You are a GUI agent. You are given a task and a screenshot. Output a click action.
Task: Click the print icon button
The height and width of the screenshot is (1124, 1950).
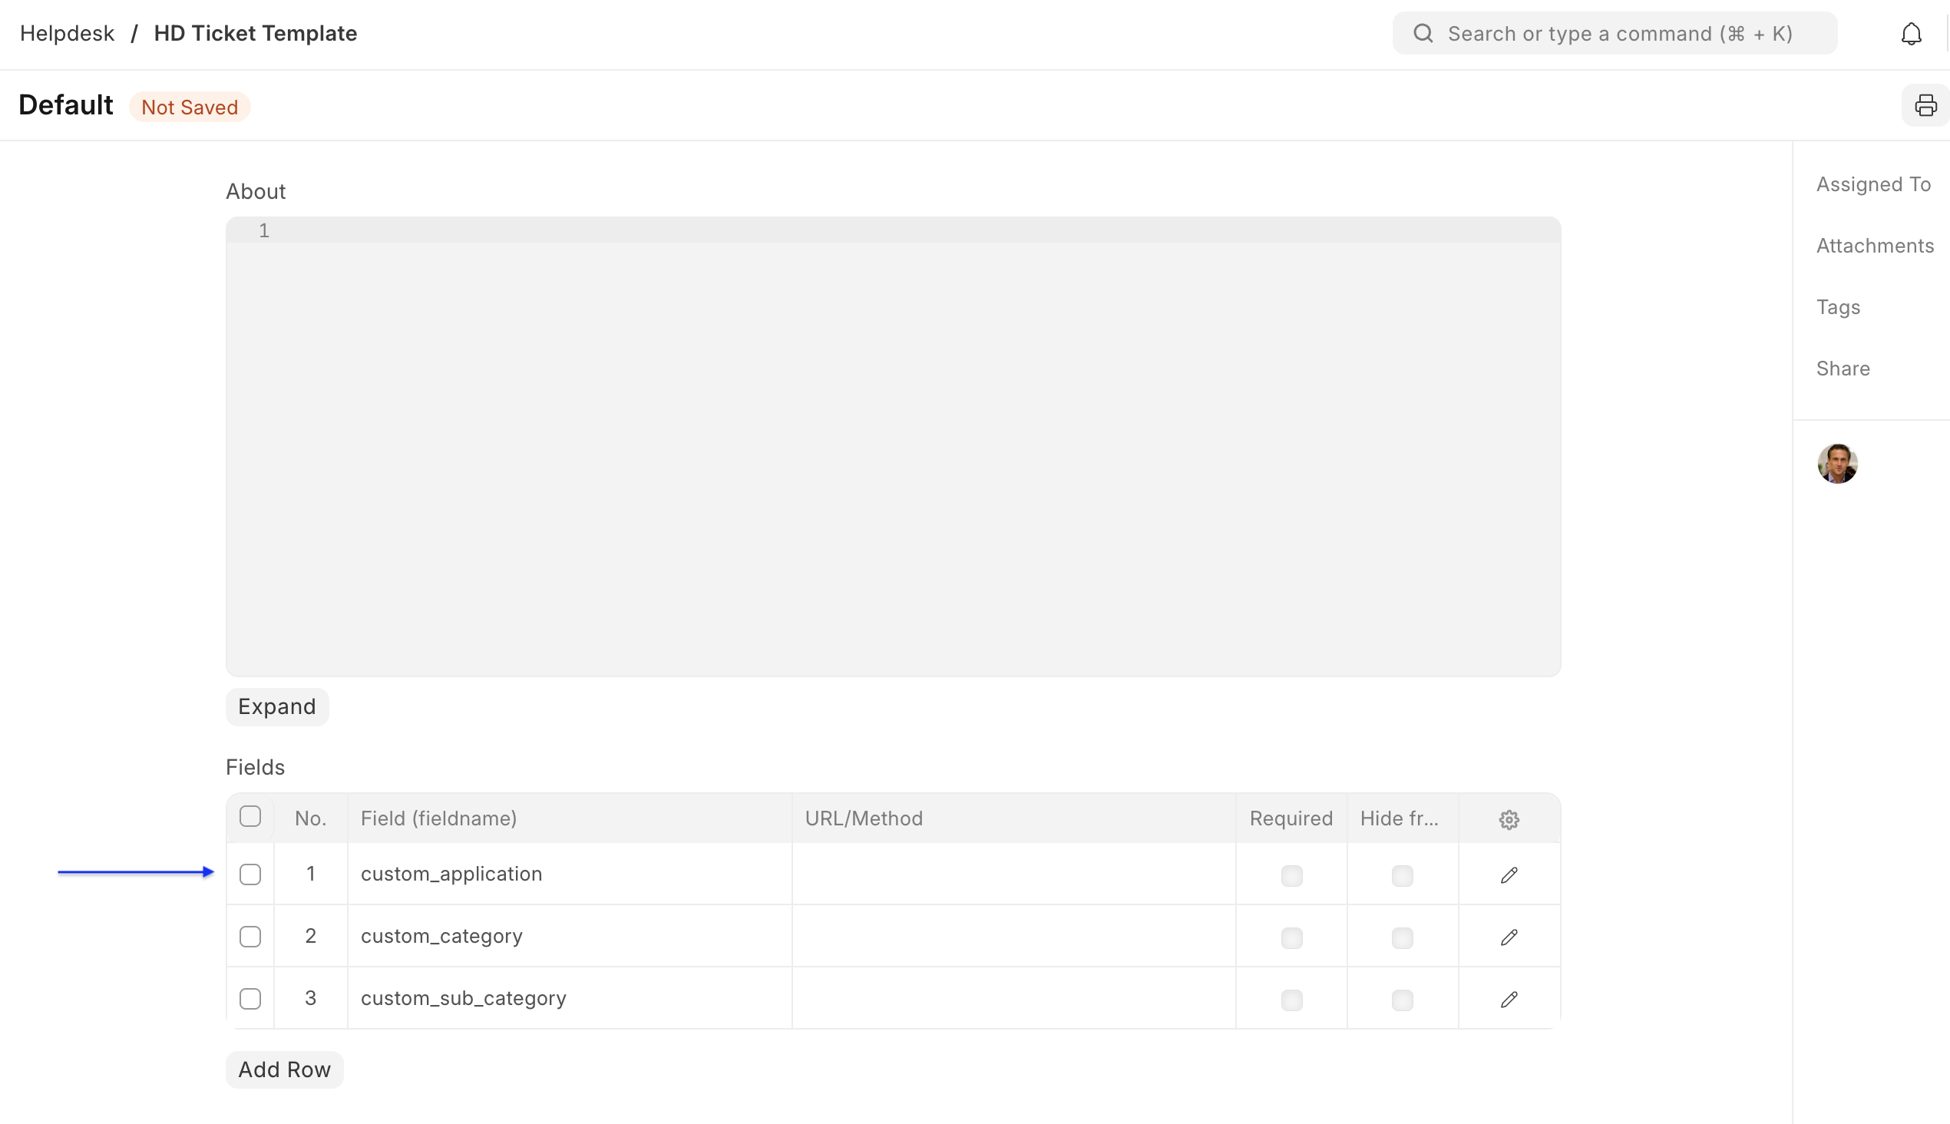tap(1925, 106)
